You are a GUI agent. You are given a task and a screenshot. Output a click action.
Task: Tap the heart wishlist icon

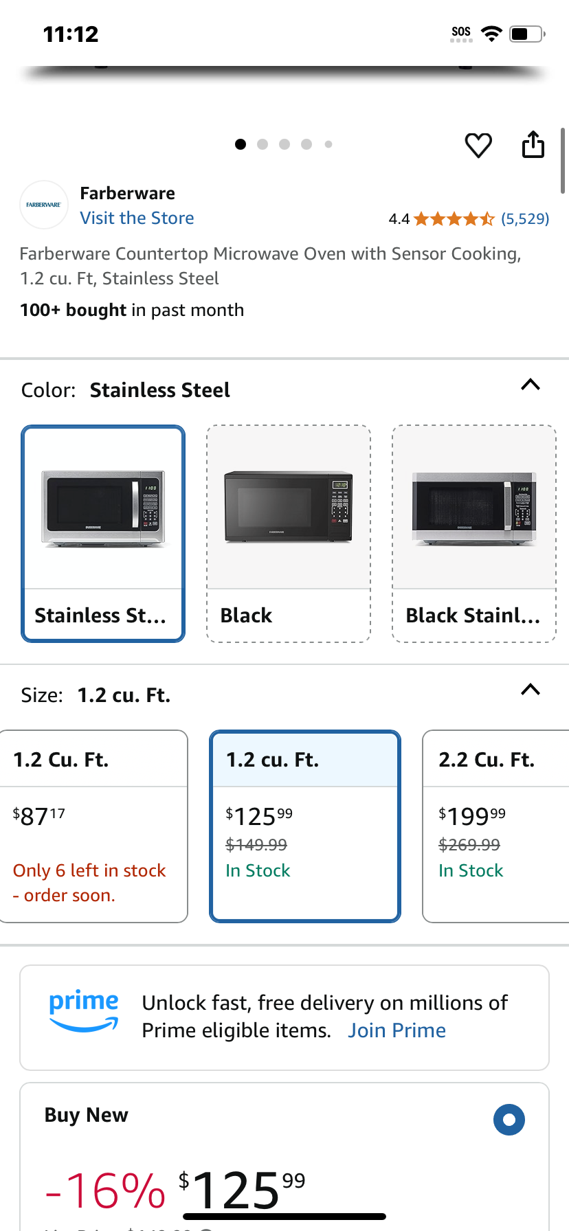pyautogui.click(x=478, y=145)
